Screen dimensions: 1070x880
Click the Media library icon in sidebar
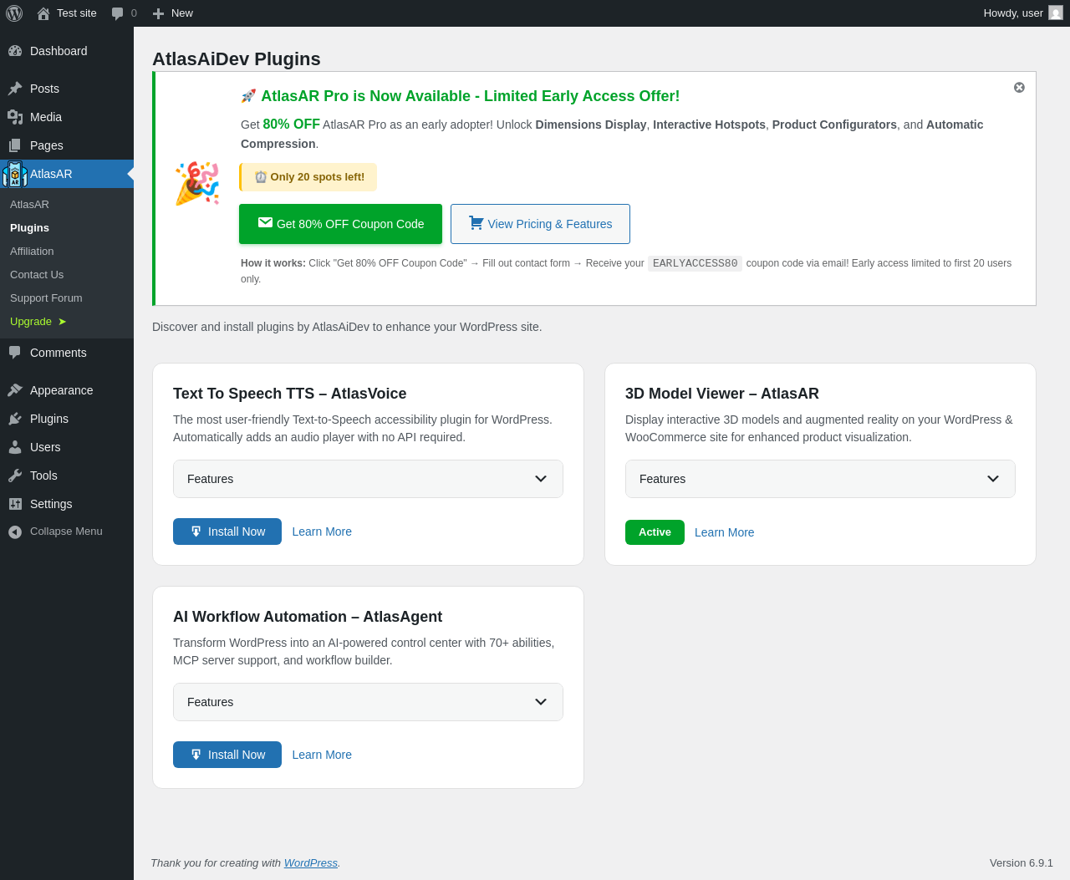tap(15, 117)
